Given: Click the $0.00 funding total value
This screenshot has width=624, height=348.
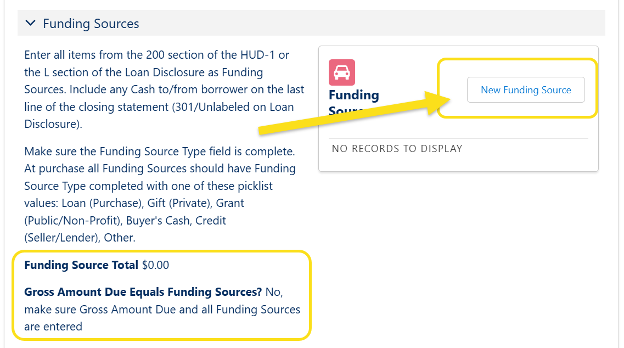Looking at the screenshot, I should click(156, 265).
